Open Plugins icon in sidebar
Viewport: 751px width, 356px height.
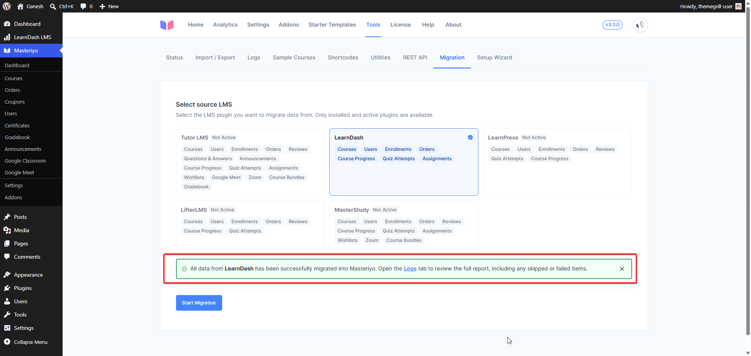[7, 288]
